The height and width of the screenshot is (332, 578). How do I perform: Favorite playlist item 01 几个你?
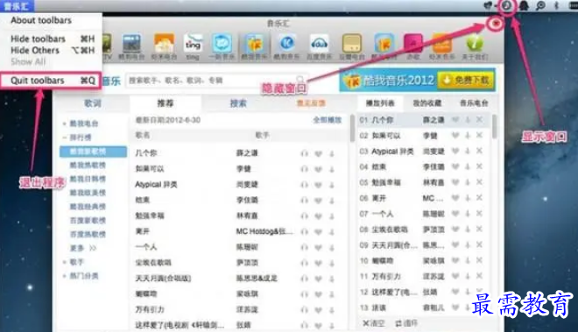[455, 119]
